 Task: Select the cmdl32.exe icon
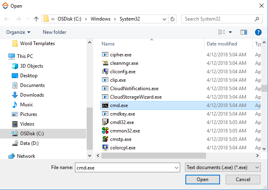click(105, 122)
